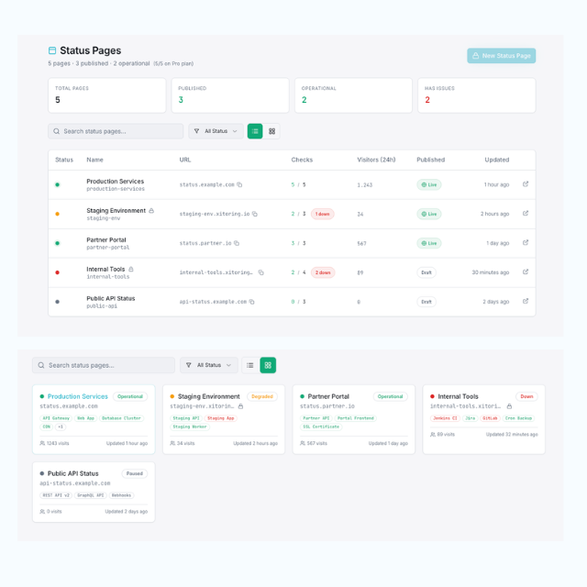Click the API Gateway tag

point(56,418)
